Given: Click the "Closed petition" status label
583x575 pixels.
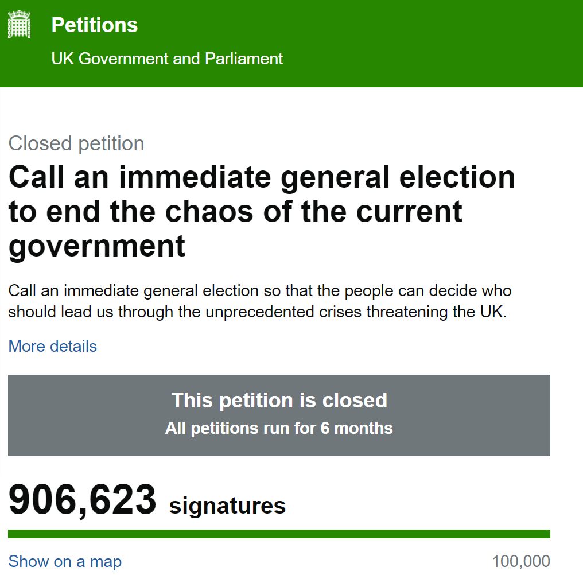Looking at the screenshot, I should coord(76,143).
